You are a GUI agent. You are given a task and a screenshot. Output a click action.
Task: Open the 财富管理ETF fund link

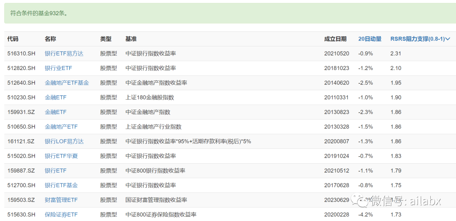61,200
